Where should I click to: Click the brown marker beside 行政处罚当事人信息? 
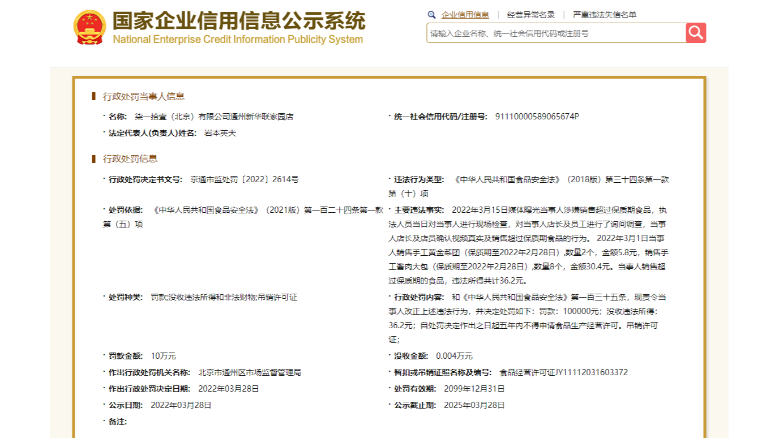click(94, 97)
